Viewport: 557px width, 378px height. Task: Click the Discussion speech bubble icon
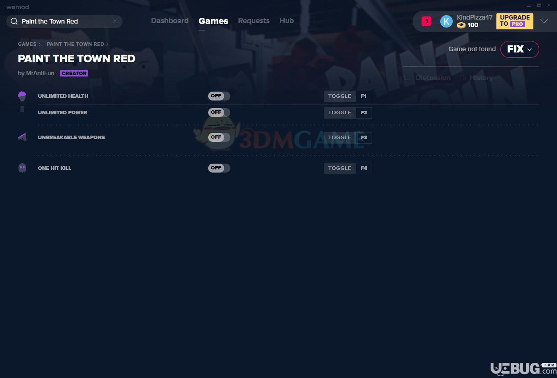click(407, 78)
